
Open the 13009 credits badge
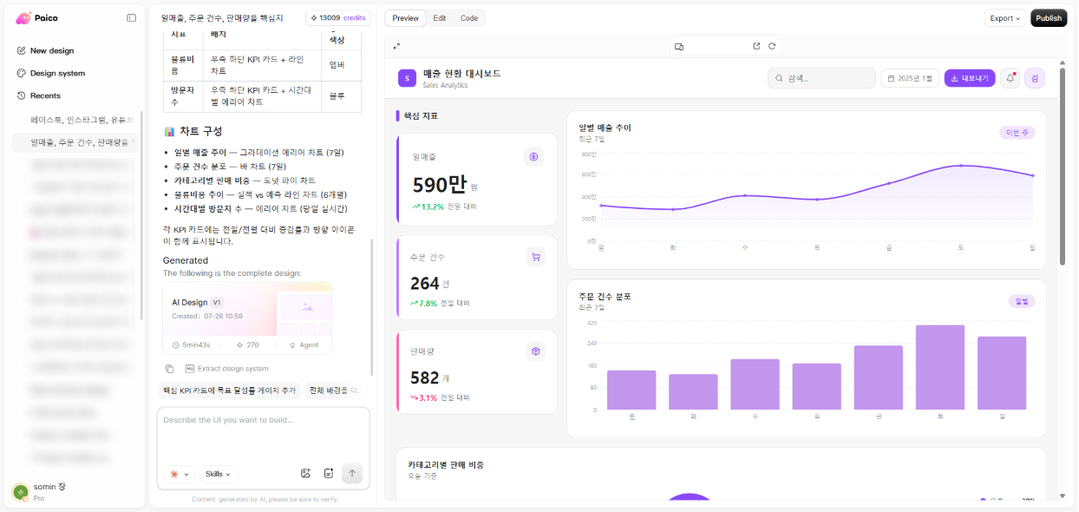point(338,17)
